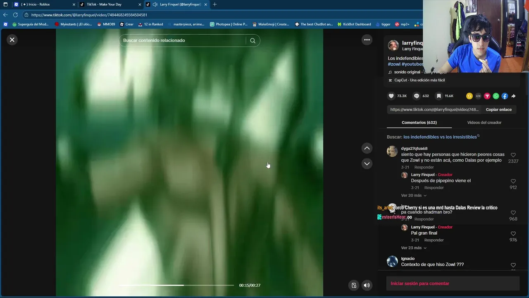Screen dimensions: 529x298
Task: Like Larry Finquel's 'Después de pipepino' reply
Action: pos(513,181)
